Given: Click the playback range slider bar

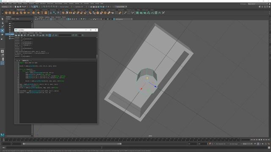Looking at the screenshot, I should pos(72,144).
